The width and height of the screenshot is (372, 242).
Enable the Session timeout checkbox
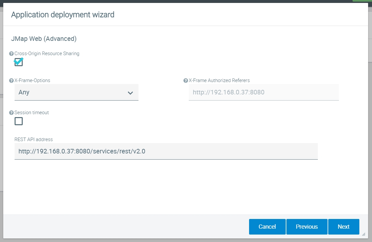point(19,121)
